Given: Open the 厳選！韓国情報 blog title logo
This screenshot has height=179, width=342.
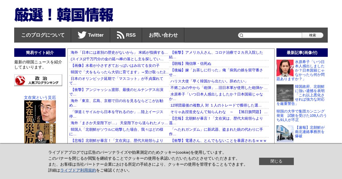Looking at the screenshot, I should tap(64, 15).
